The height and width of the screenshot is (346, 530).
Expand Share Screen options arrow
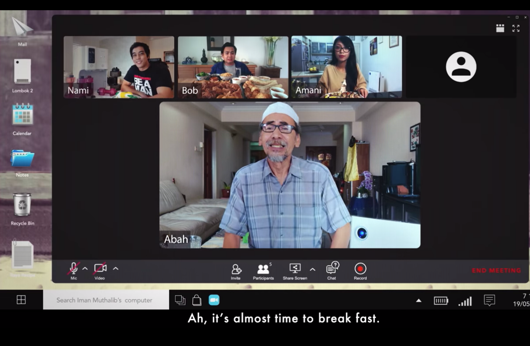[x=312, y=269]
